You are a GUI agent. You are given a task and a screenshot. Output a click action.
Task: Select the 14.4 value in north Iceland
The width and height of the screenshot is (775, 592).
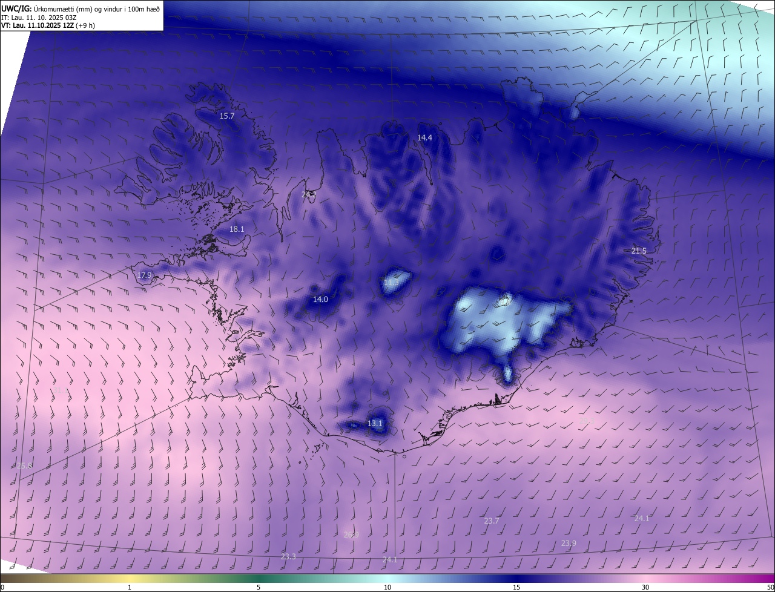(x=424, y=138)
